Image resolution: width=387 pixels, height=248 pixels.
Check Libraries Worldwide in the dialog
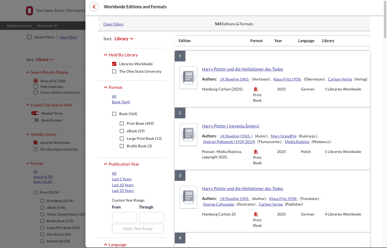tap(114, 64)
